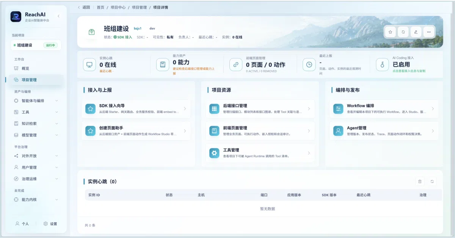Click the 返回 back button
Image resolution: width=455 pixels, height=239 pixels.
(84, 7)
